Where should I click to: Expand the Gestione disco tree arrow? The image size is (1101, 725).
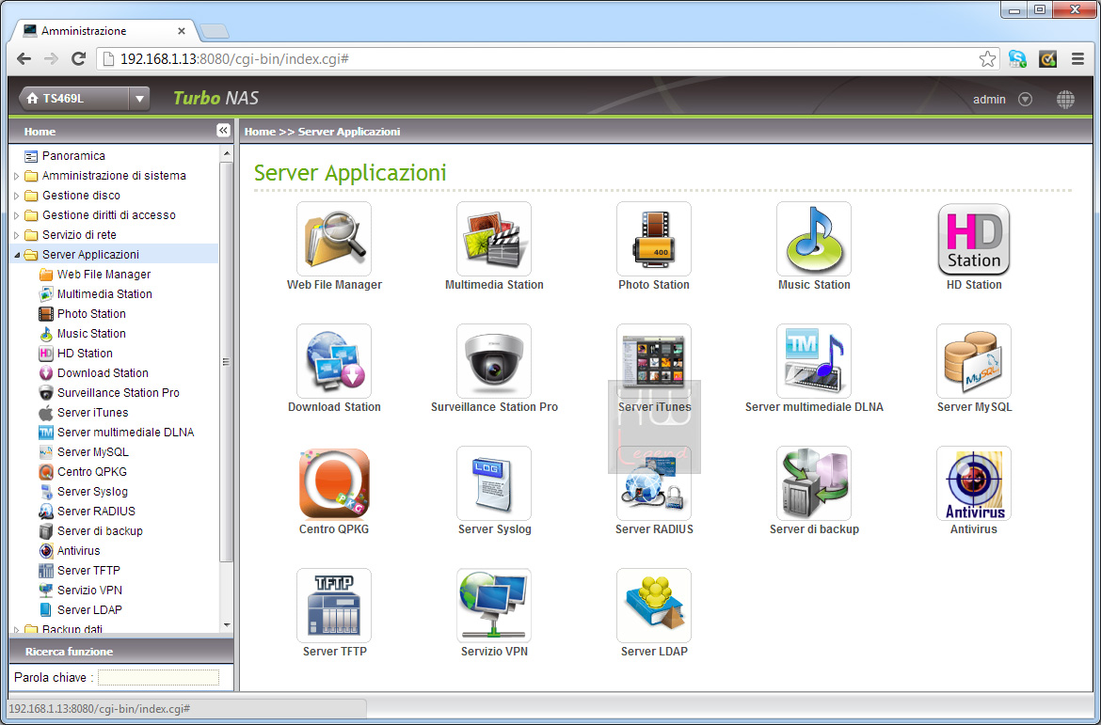click(16, 196)
